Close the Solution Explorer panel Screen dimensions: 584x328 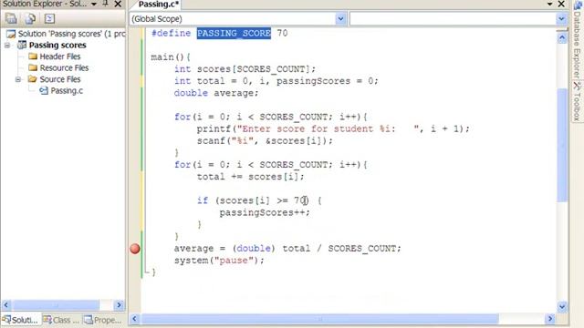118,4
